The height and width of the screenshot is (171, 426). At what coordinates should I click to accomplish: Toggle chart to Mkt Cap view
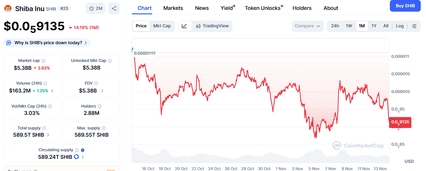coord(162,26)
